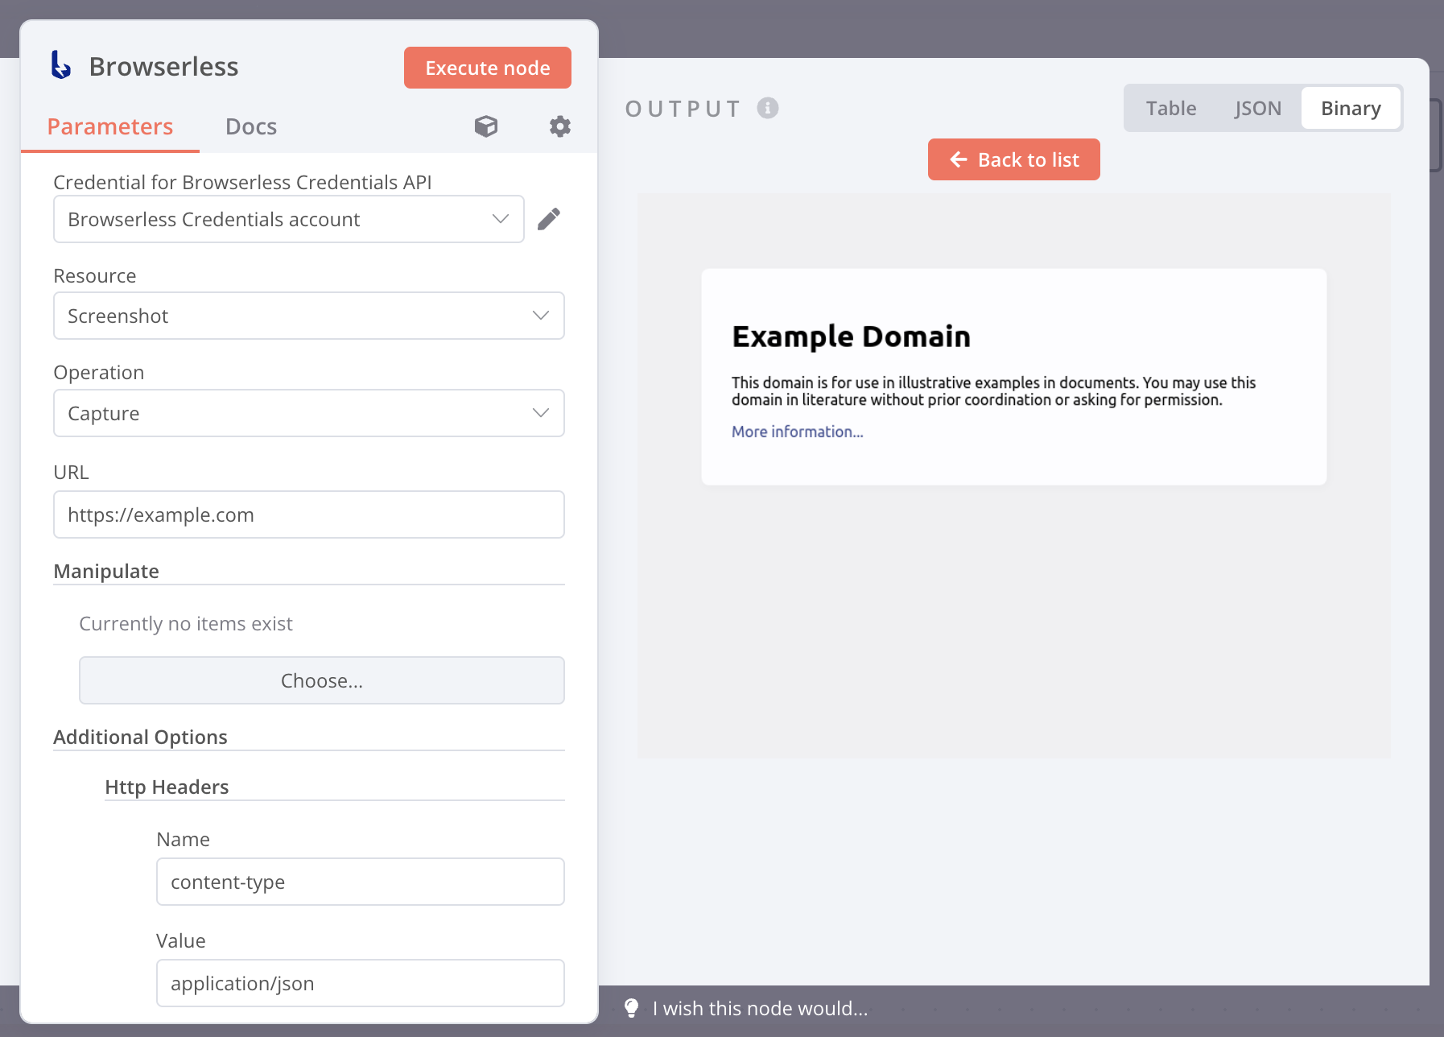Click the cube package icon
The image size is (1444, 1037).
486,126
